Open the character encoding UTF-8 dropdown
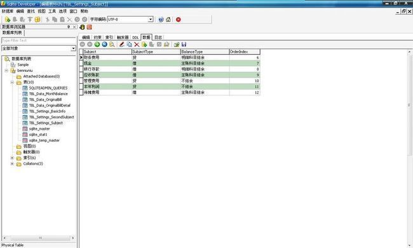Image resolution: width=413 pixels, height=248 pixels. (x=151, y=19)
